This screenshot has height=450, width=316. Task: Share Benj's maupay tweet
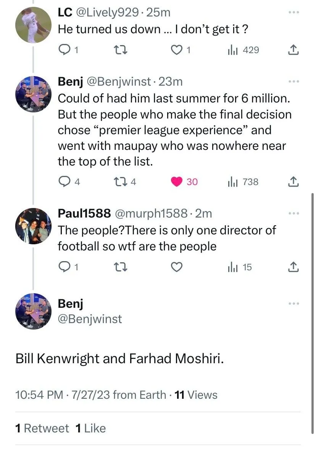(293, 182)
